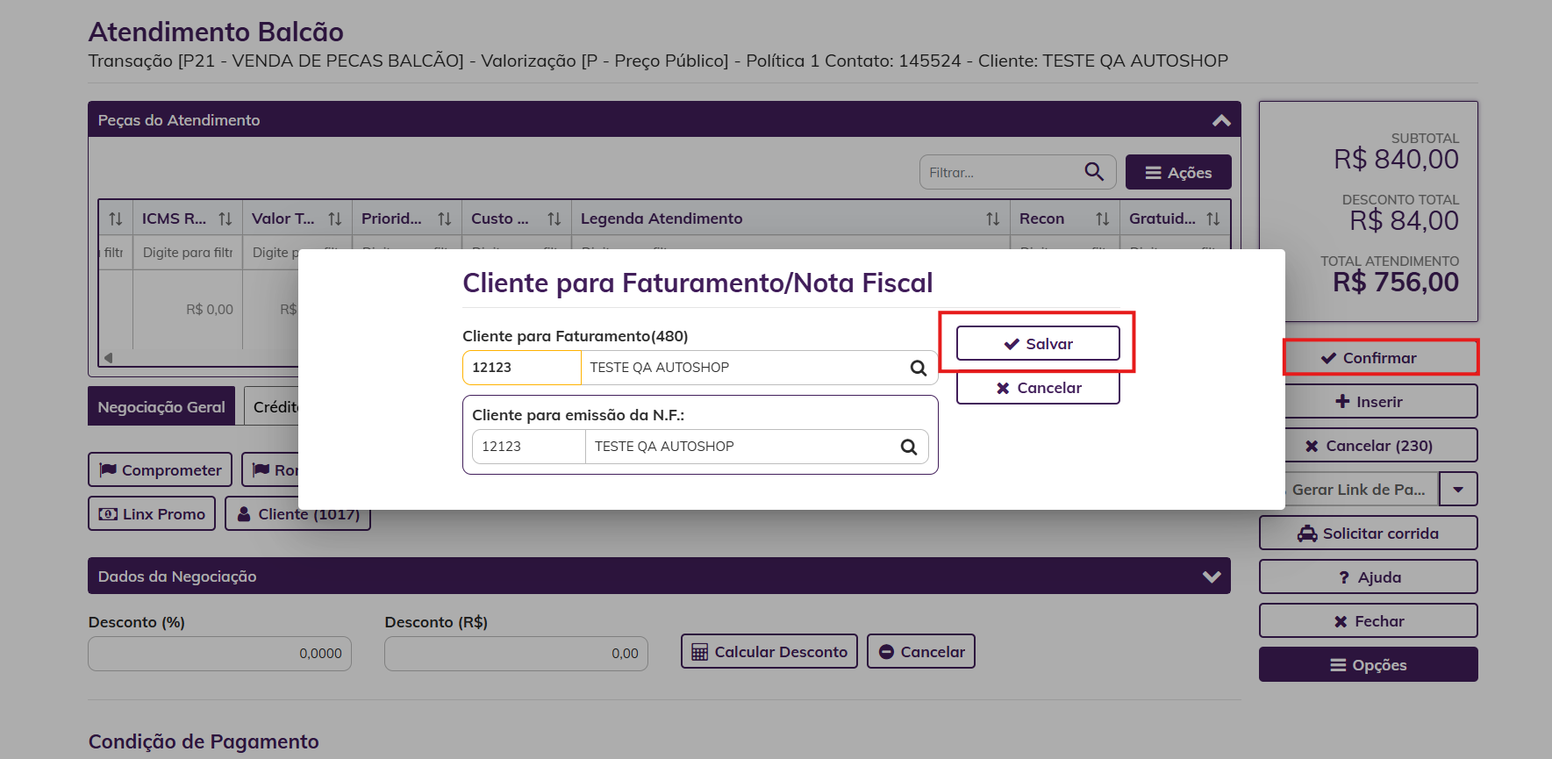Click the SUBTOTAL value R$ 840,00
This screenshot has height=759, width=1552.
1397,159
